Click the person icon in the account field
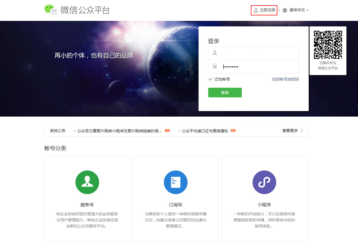 click(x=215, y=53)
